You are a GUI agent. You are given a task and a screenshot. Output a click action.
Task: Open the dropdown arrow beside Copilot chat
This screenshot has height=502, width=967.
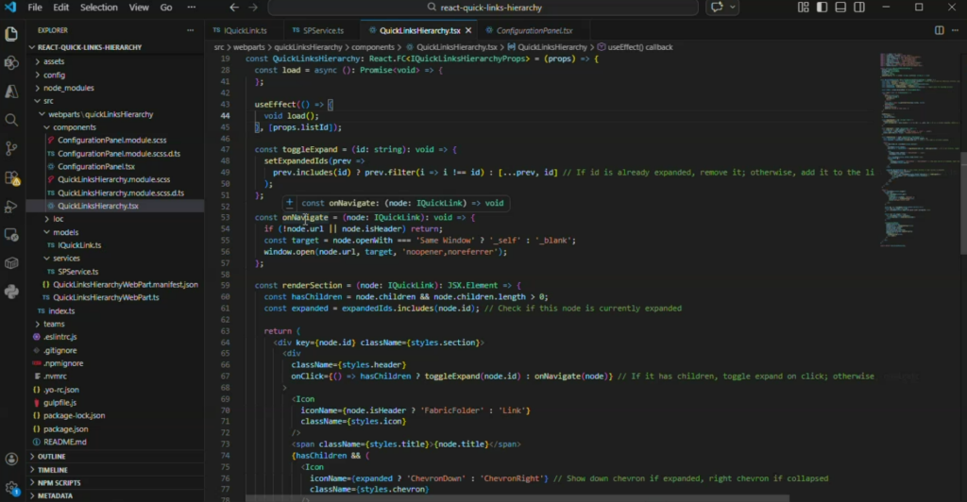point(733,8)
